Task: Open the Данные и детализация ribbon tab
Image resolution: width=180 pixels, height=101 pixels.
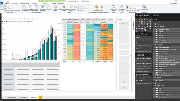Action: [x=58, y=3]
